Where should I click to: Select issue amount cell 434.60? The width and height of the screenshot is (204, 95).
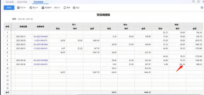tap(143, 45)
